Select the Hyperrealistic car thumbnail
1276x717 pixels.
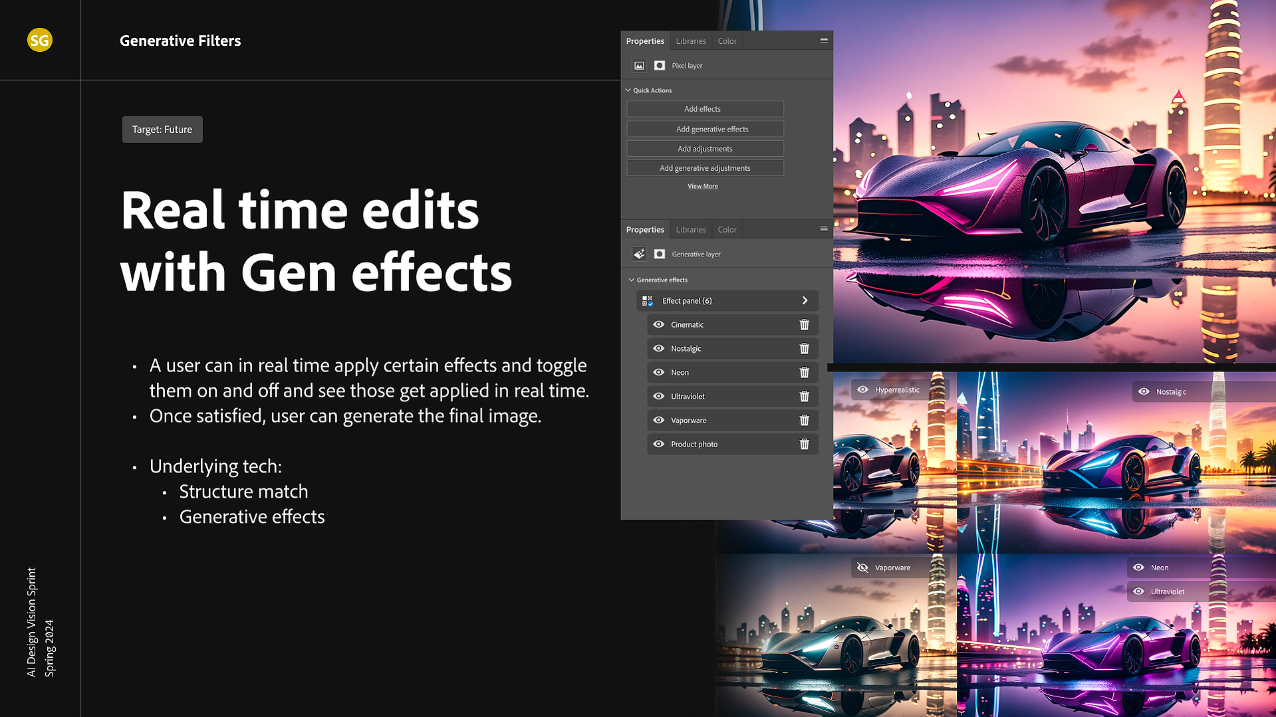(x=894, y=462)
